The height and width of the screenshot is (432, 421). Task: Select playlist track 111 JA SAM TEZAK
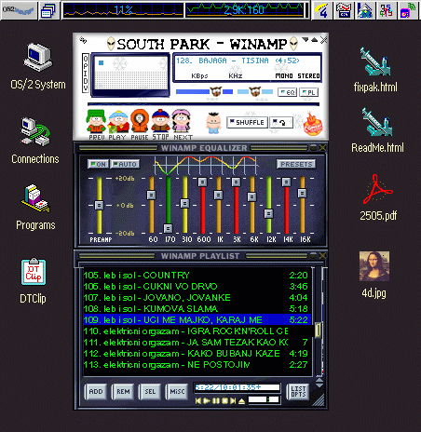(197, 343)
